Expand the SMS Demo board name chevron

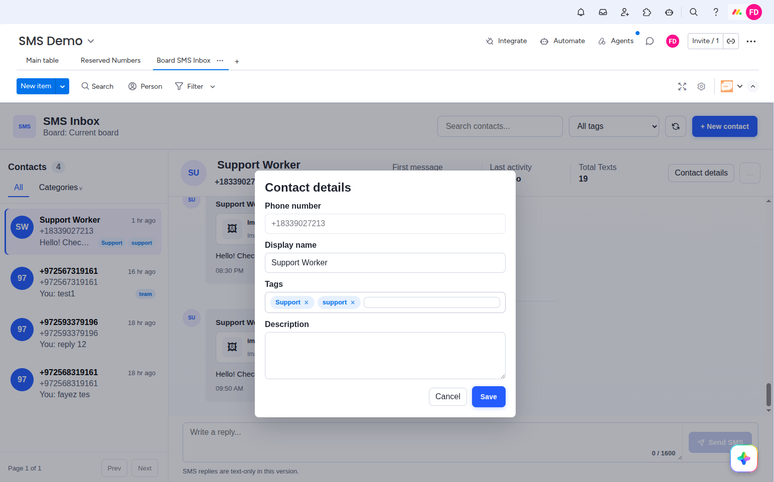pyautogui.click(x=91, y=41)
